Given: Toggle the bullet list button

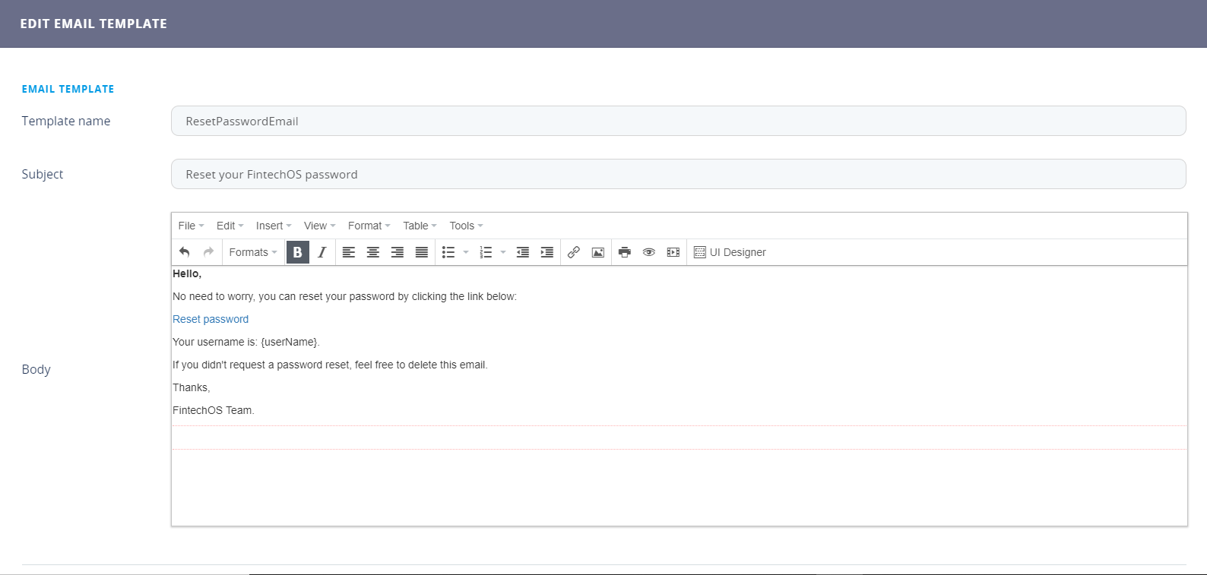Looking at the screenshot, I should pyautogui.click(x=448, y=252).
